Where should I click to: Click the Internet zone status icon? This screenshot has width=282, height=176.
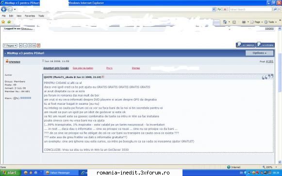(x=229, y=167)
